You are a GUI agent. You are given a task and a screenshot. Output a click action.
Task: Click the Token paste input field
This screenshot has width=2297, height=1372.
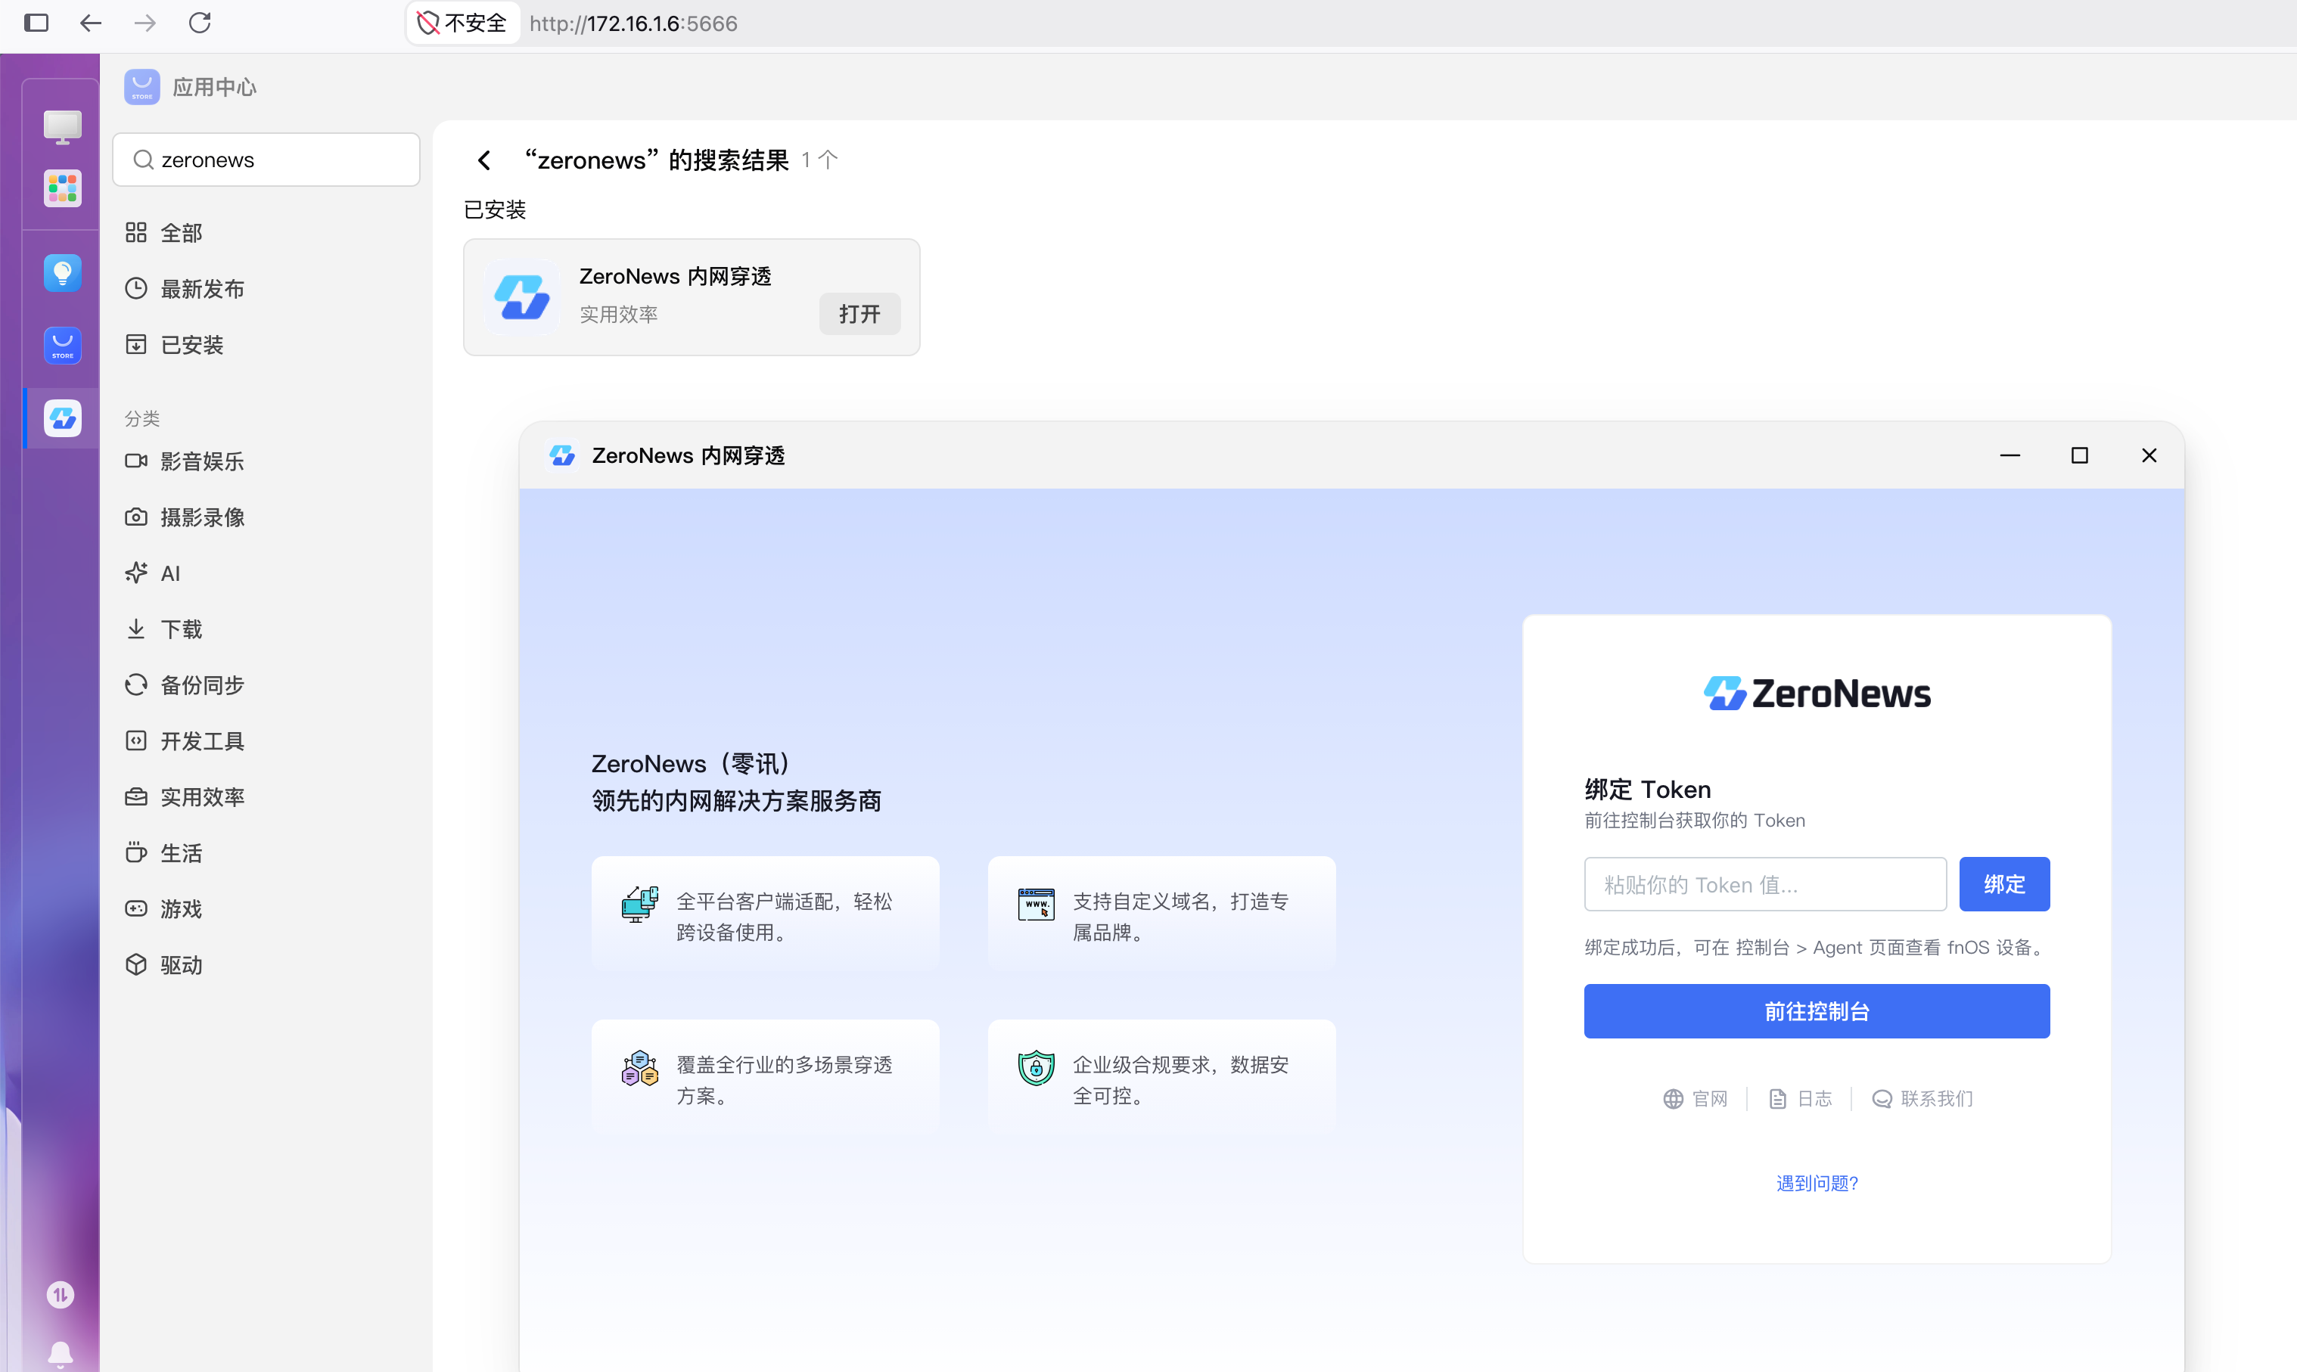coord(1764,885)
